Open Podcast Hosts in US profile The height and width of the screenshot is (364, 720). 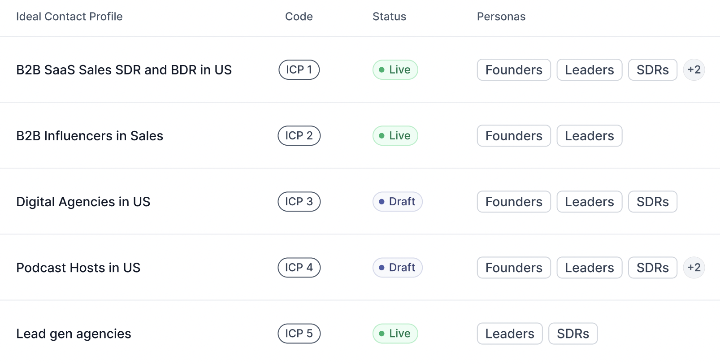click(78, 268)
